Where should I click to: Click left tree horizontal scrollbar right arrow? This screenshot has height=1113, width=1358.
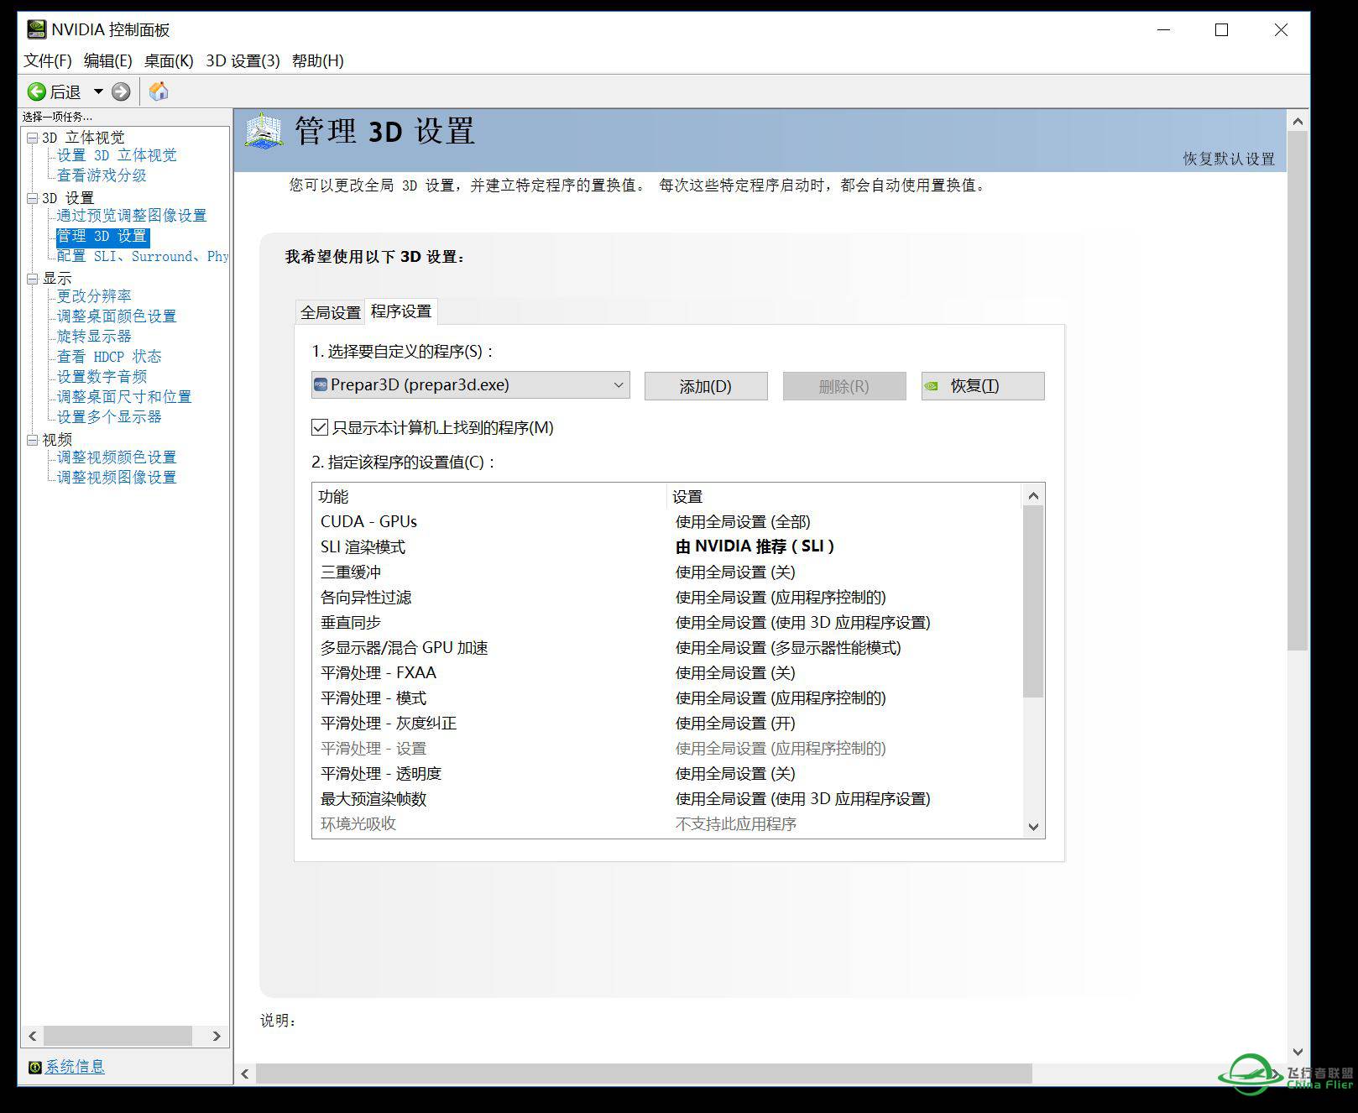click(217, 1036)
